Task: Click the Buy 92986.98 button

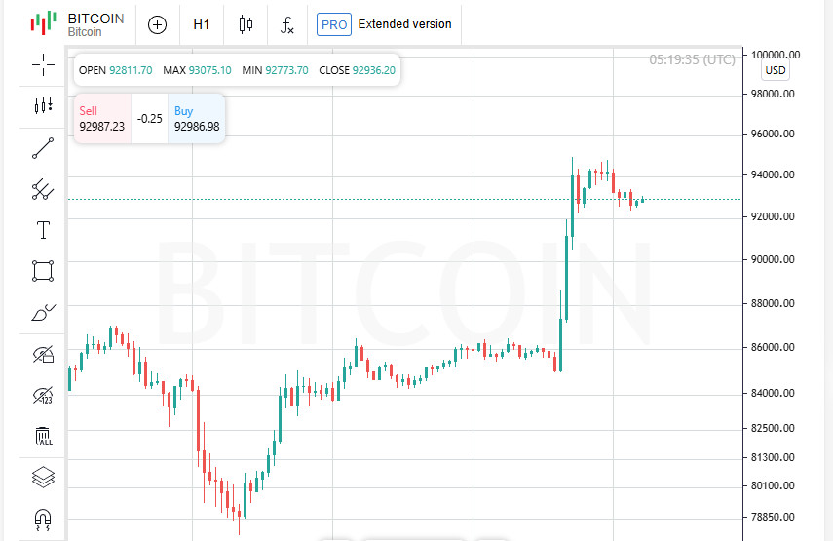Action: (x=197, y=119)
